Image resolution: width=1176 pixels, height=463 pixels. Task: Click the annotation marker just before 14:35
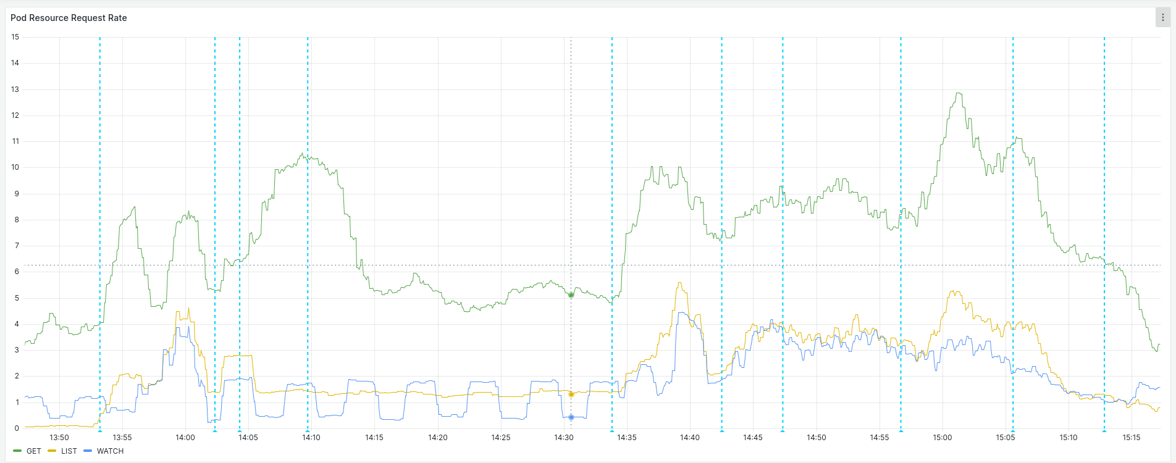click(x=612, y=430)
